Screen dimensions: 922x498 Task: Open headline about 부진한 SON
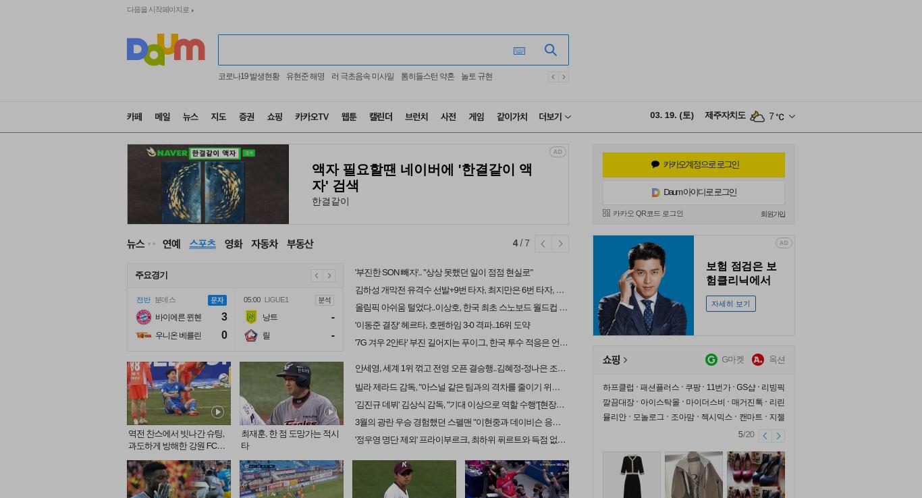(x=444, y=273)
